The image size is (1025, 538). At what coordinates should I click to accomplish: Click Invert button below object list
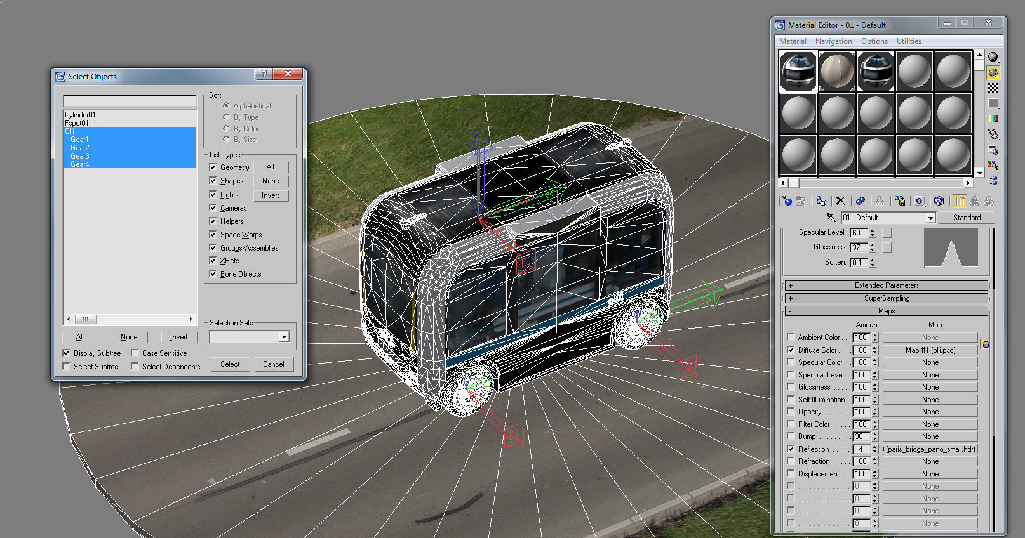point(178,337)
